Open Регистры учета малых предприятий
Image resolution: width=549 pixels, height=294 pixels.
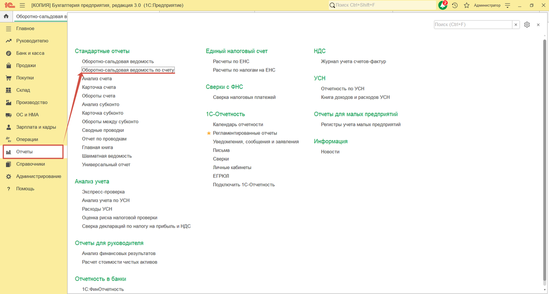(x=361, y=125)
